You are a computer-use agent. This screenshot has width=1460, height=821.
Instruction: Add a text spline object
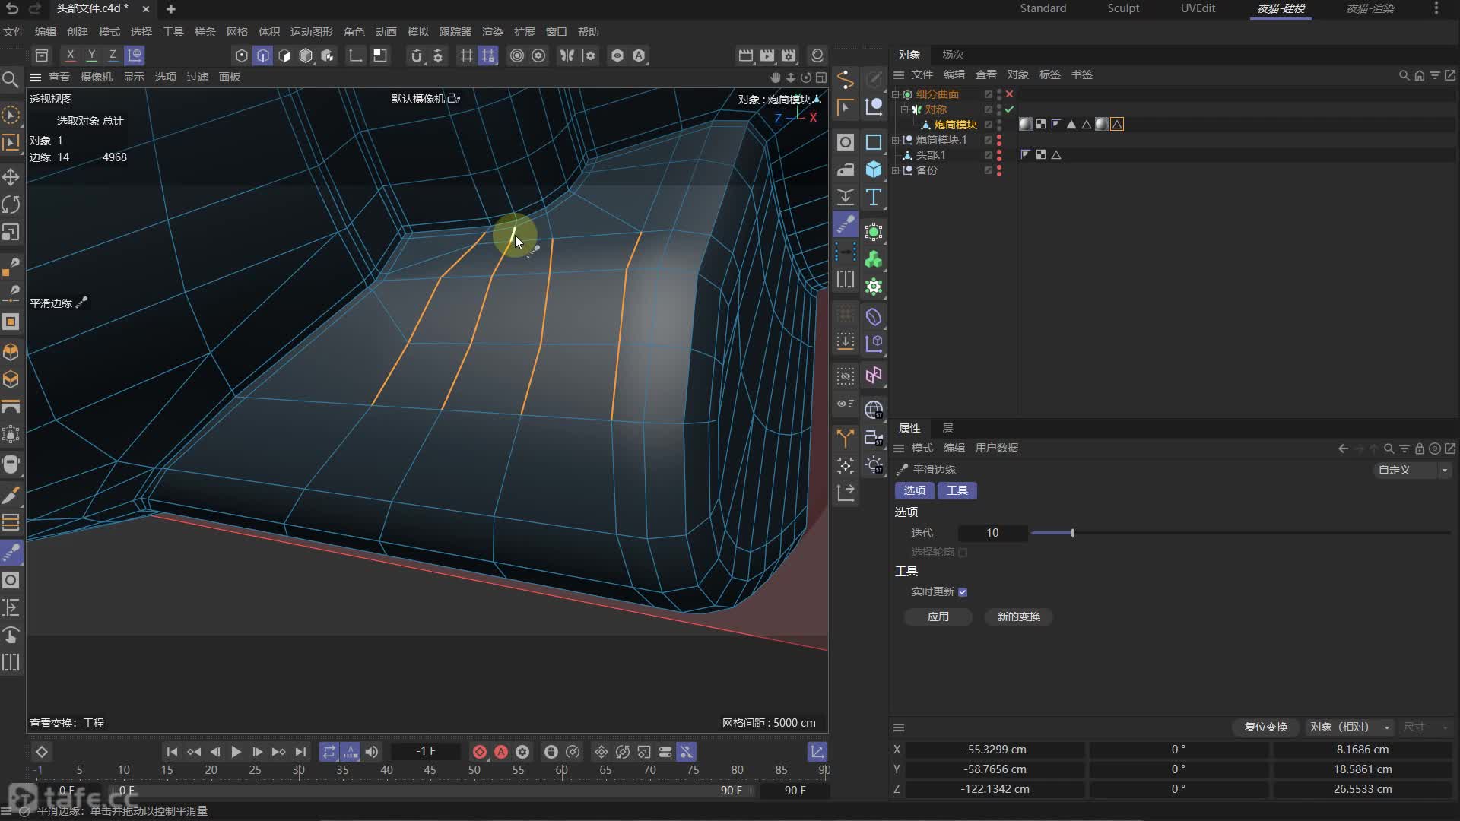tap(874, 198)
